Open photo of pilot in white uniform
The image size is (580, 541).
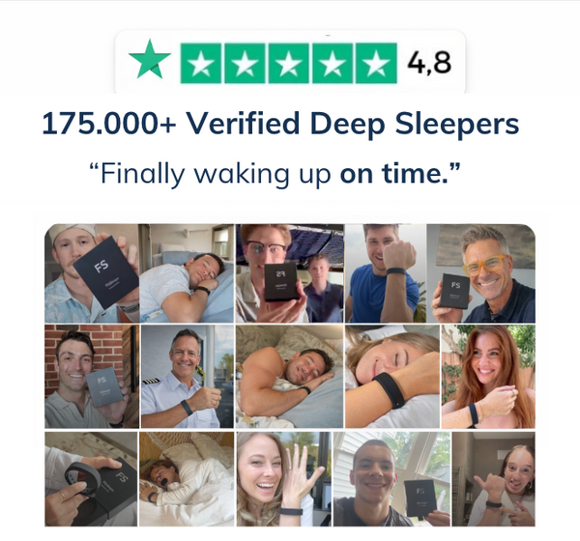click(x=188, y=377)
